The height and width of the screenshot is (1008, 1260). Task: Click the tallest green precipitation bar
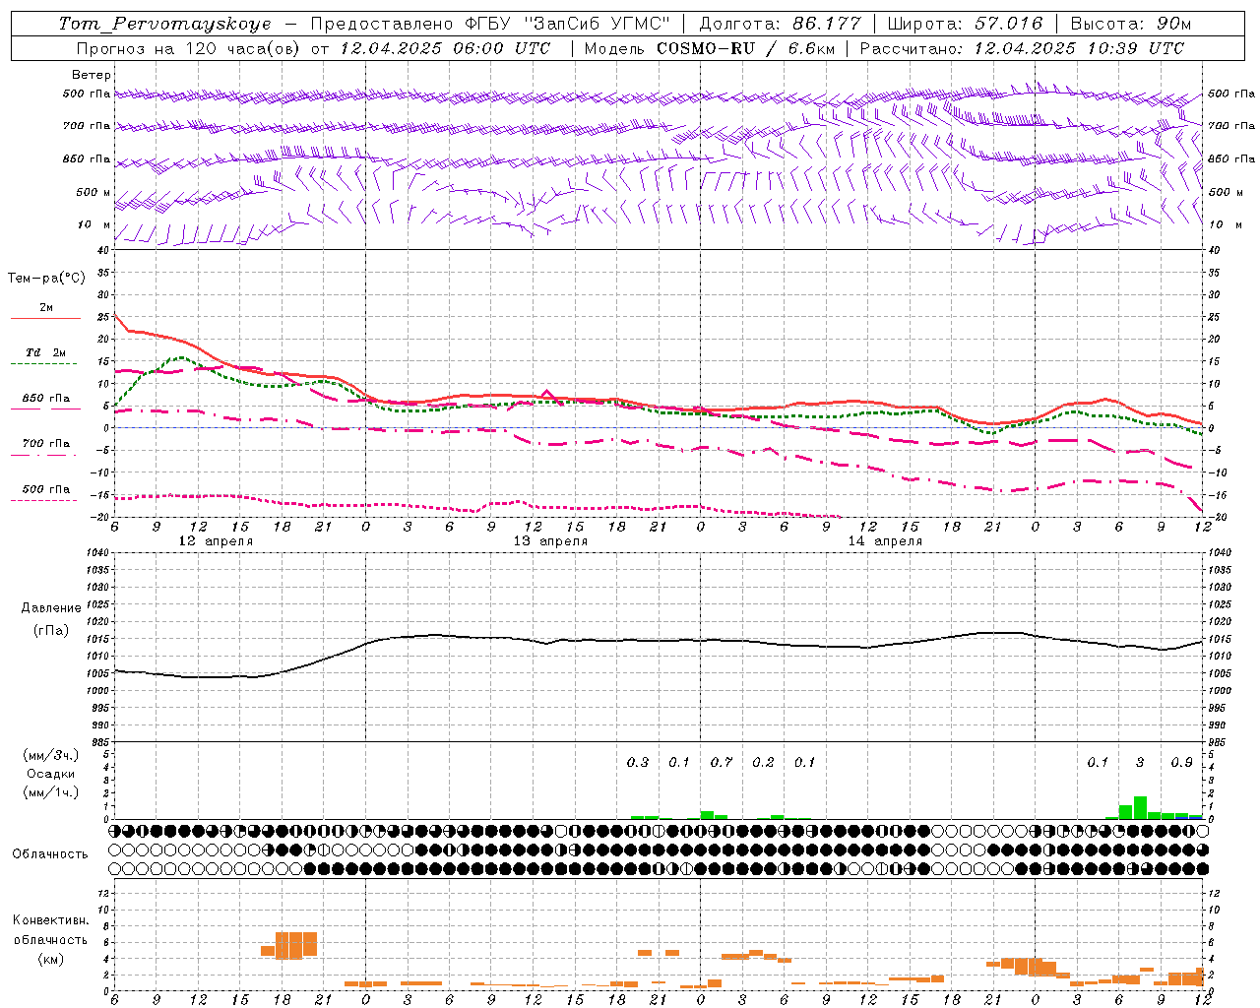click(1140, 807)
